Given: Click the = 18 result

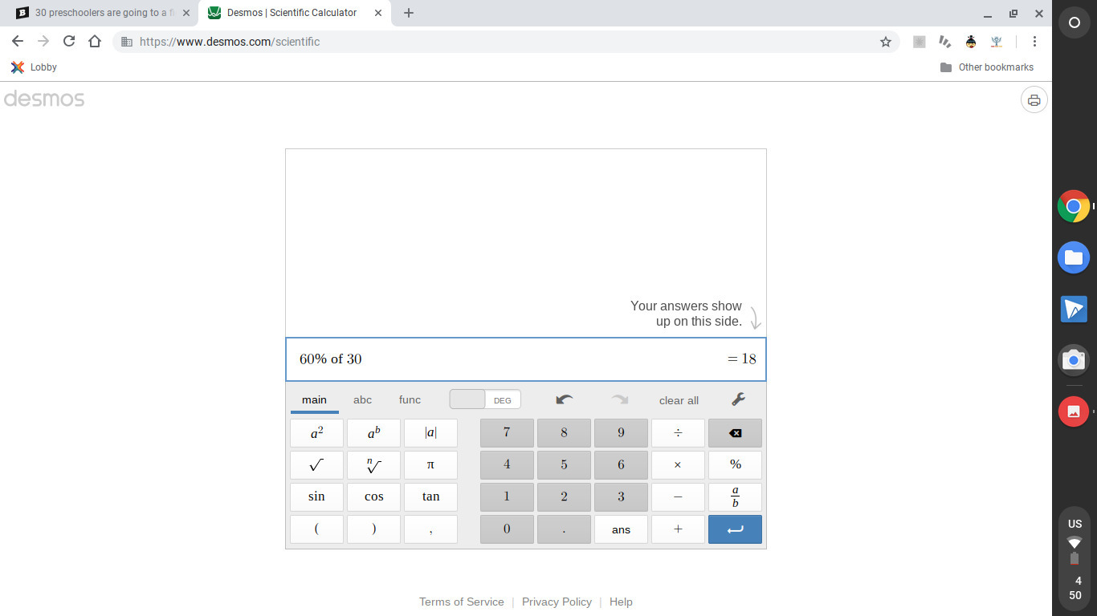Looking at the screenshot, I should (742, 359).
